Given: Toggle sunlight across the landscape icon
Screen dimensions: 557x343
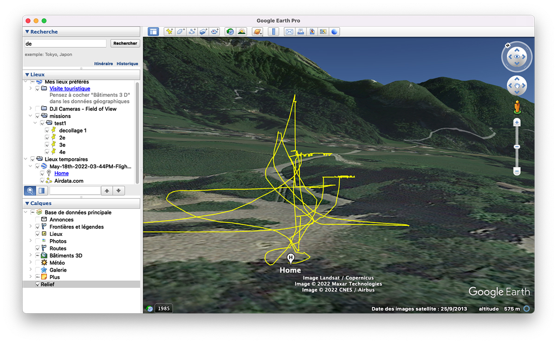Looking at the screenshot, I should (241, 32).
